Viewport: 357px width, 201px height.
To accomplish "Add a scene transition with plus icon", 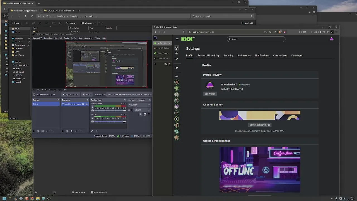I will point(141,114).
